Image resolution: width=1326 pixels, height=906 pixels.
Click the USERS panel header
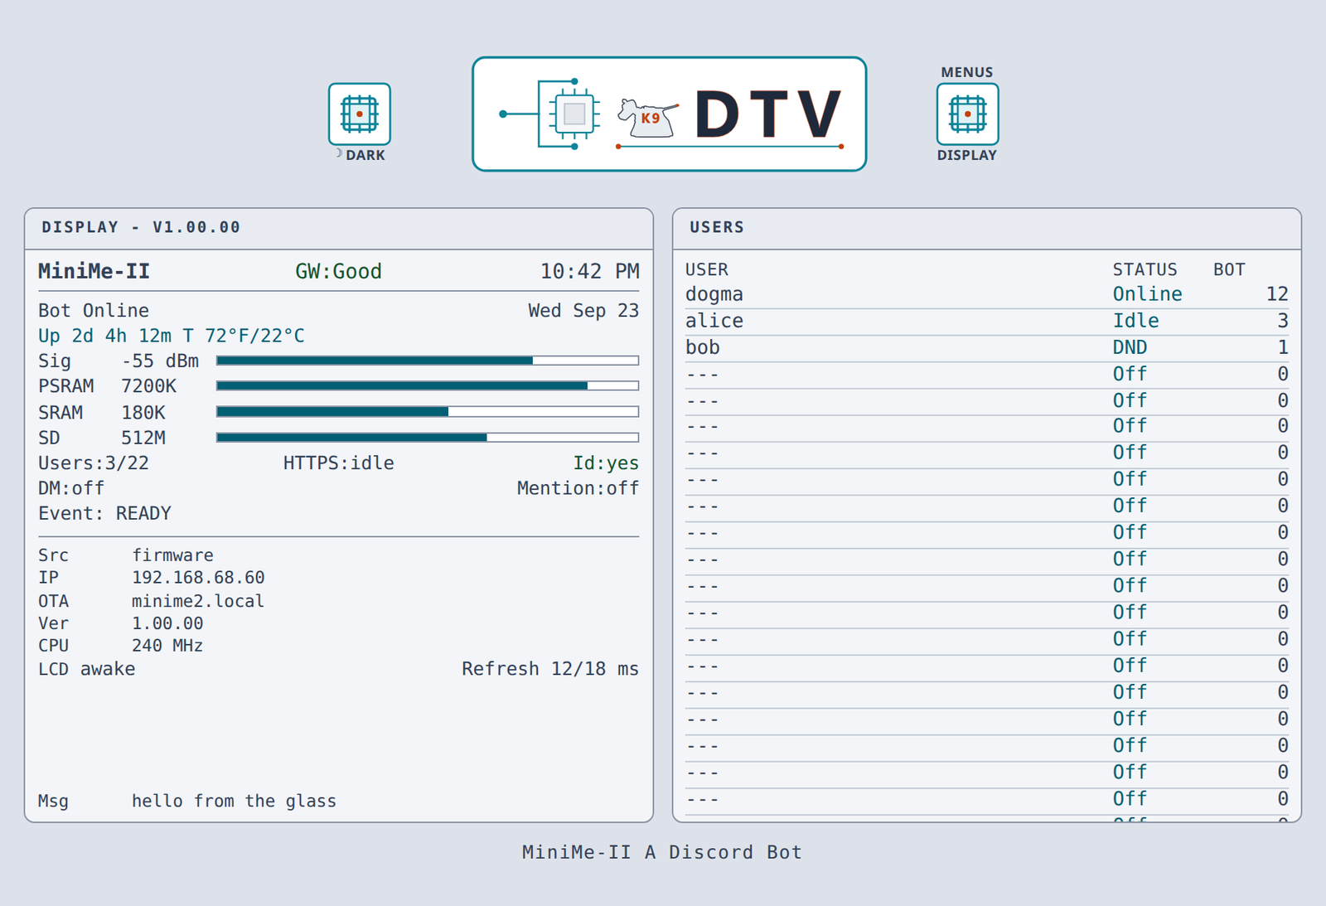[986, 228]
